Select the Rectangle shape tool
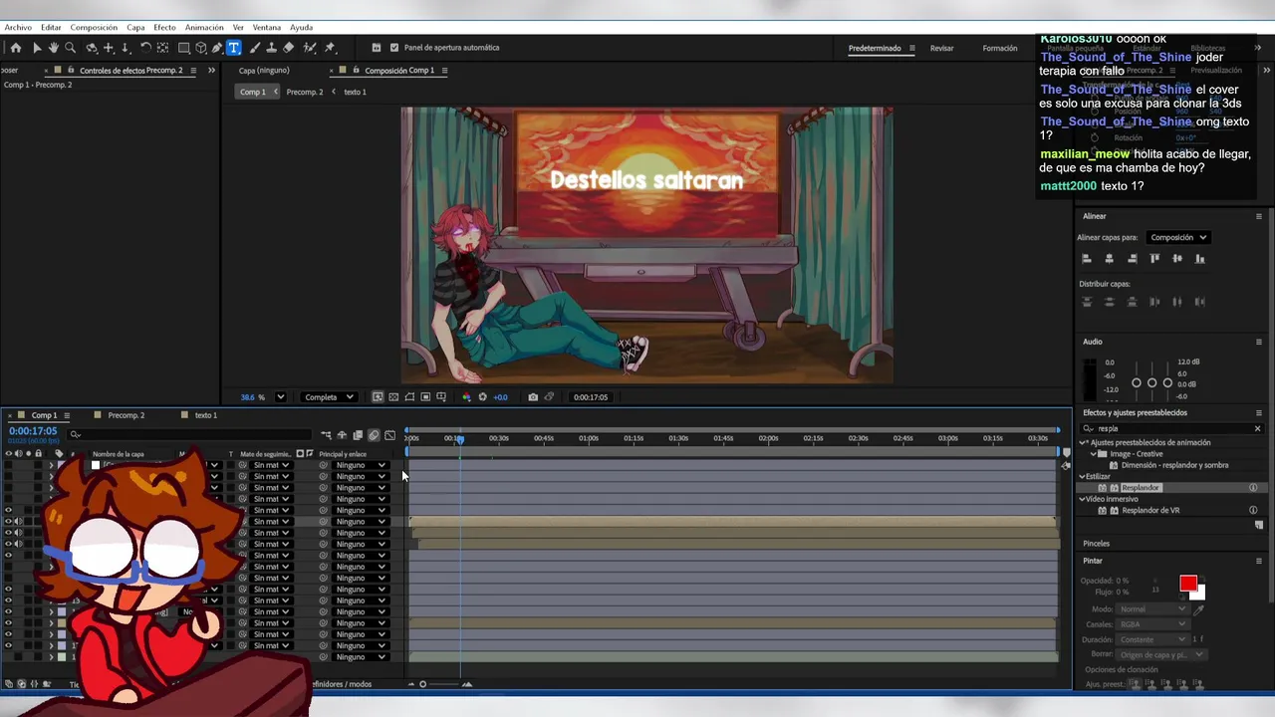Viewport: 1275px width, 717px height. pos(184,48)
